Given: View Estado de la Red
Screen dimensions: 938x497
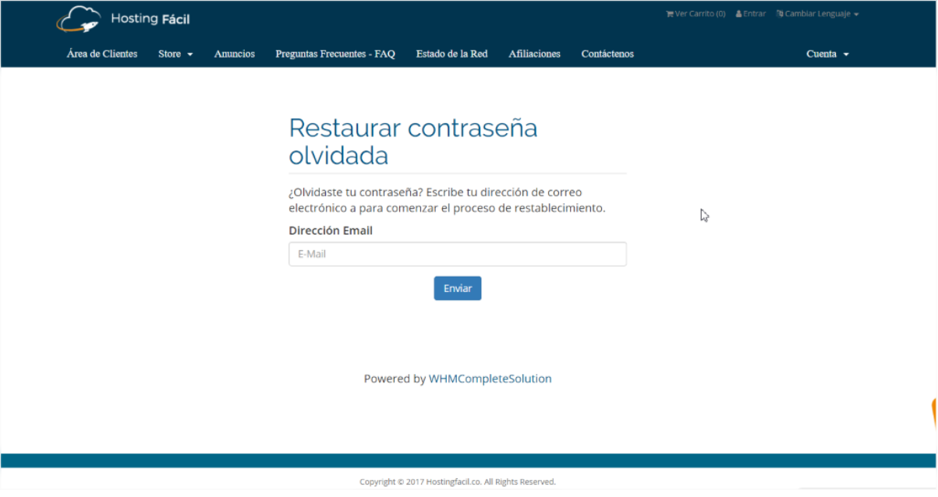Looking at the screenshot, I should point(451,54).
